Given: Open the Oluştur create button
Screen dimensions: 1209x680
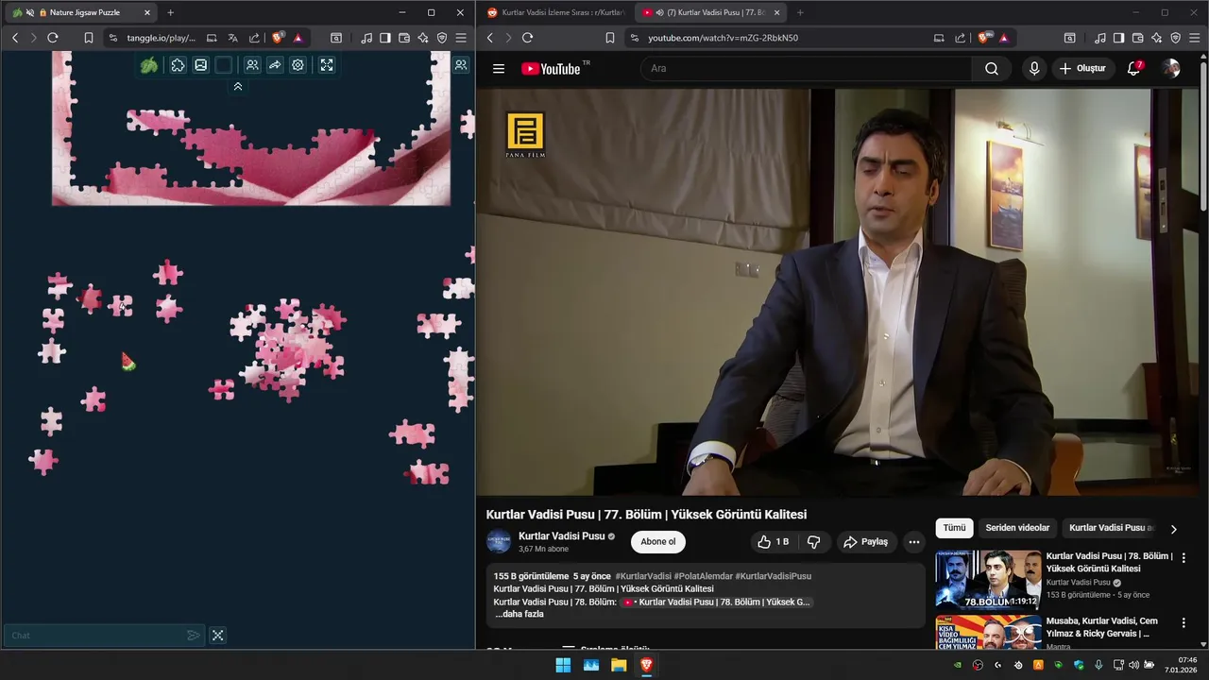Looking at the screenshot, I should click(1082, 69).
